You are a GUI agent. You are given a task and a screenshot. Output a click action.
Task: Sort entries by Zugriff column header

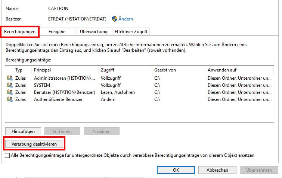click(107, 70)
